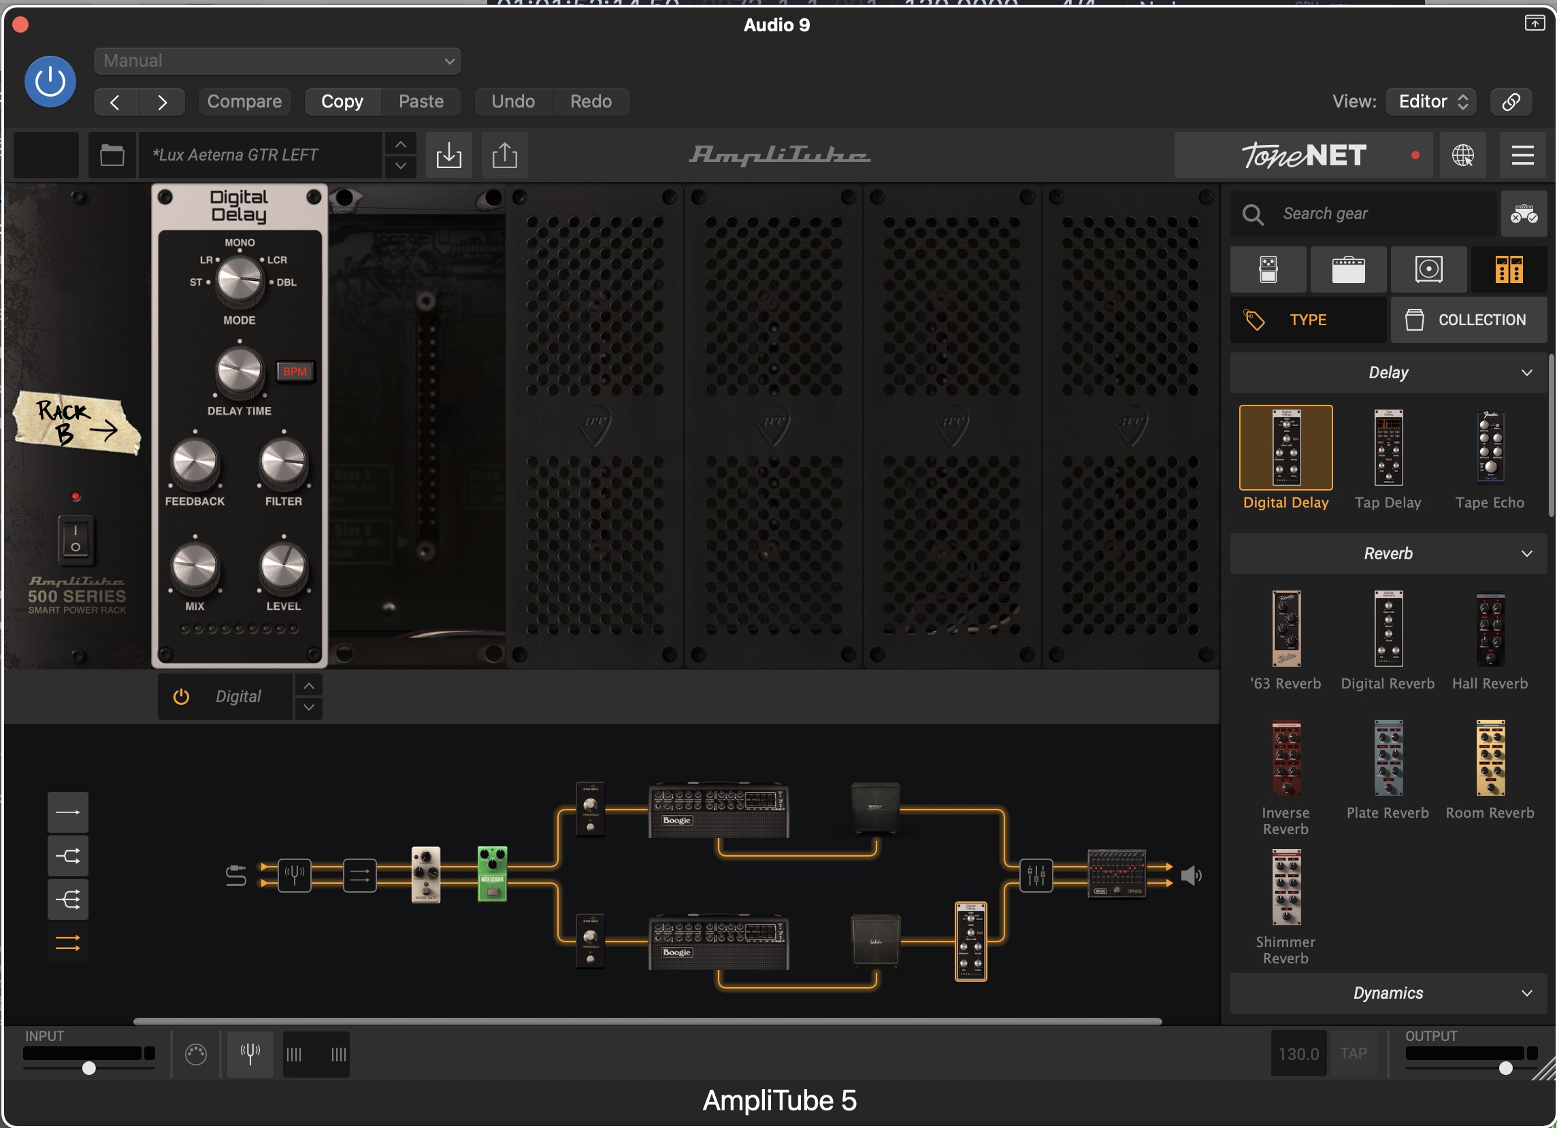This screenshot has width=1557, height=1128.
Task: Click the Paste button
Action: [421, 101]
